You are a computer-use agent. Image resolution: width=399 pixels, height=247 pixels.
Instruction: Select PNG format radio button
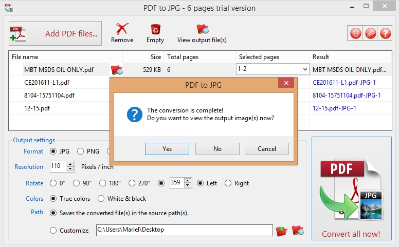(80, 151)
